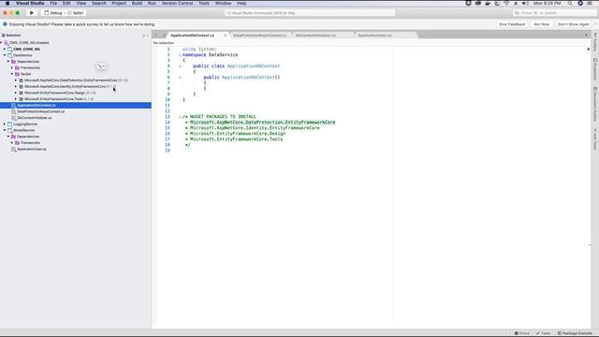Image resolution: width=599 pixels, height=337 pixels.
Task: Switch to DbContextInitializer.cs tab
Action: pyautogui.click(x=315, y=36)
